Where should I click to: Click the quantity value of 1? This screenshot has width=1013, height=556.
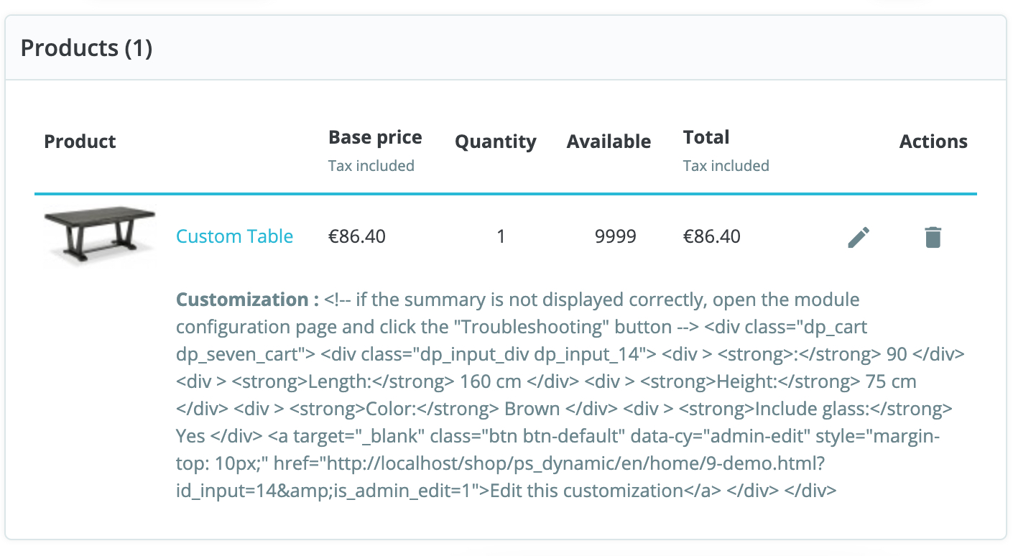[501, 236]
